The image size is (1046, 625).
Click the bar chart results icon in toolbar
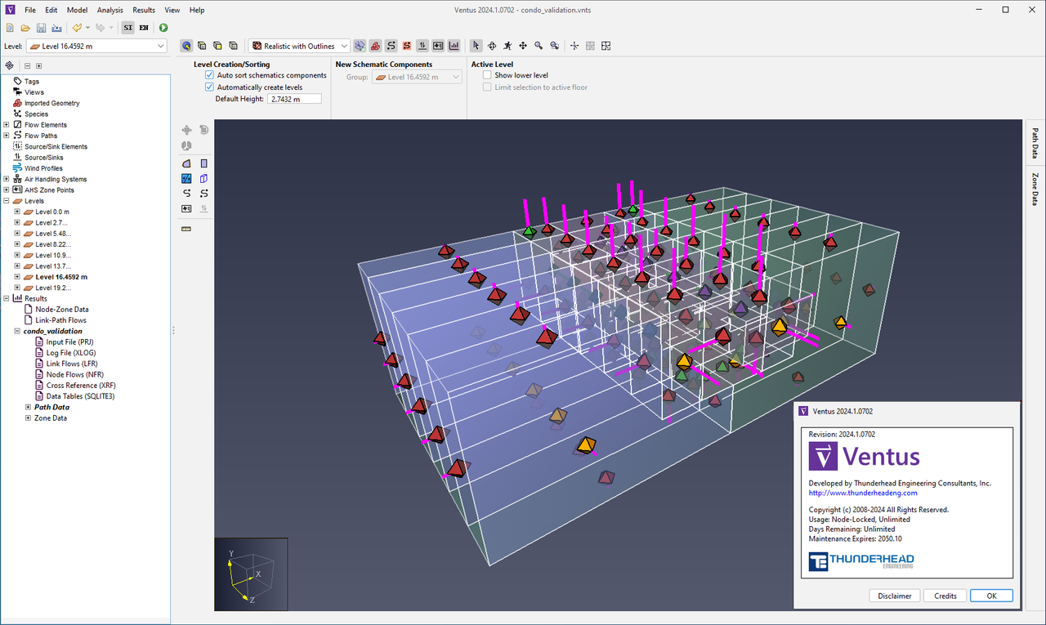[x=454, y=46]
